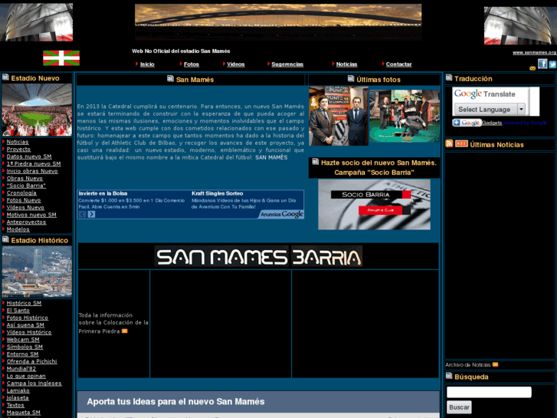Open Símbolos SM link
Image resolution: width=557 pixels, height=418 pixels.
(25, 347)
